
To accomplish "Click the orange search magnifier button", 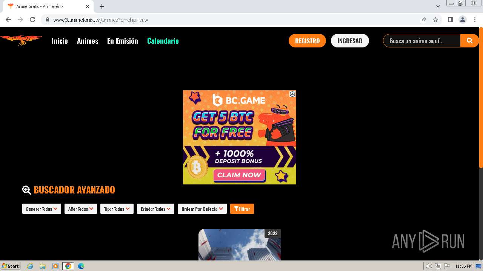I will pos(469,41).
